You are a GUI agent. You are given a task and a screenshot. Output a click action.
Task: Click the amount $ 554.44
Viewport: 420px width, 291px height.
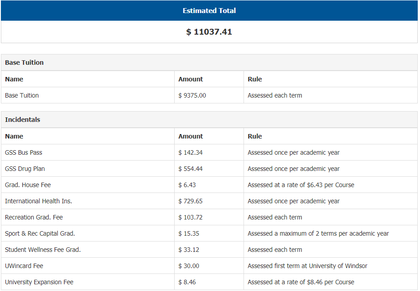[x=190, y=169]
